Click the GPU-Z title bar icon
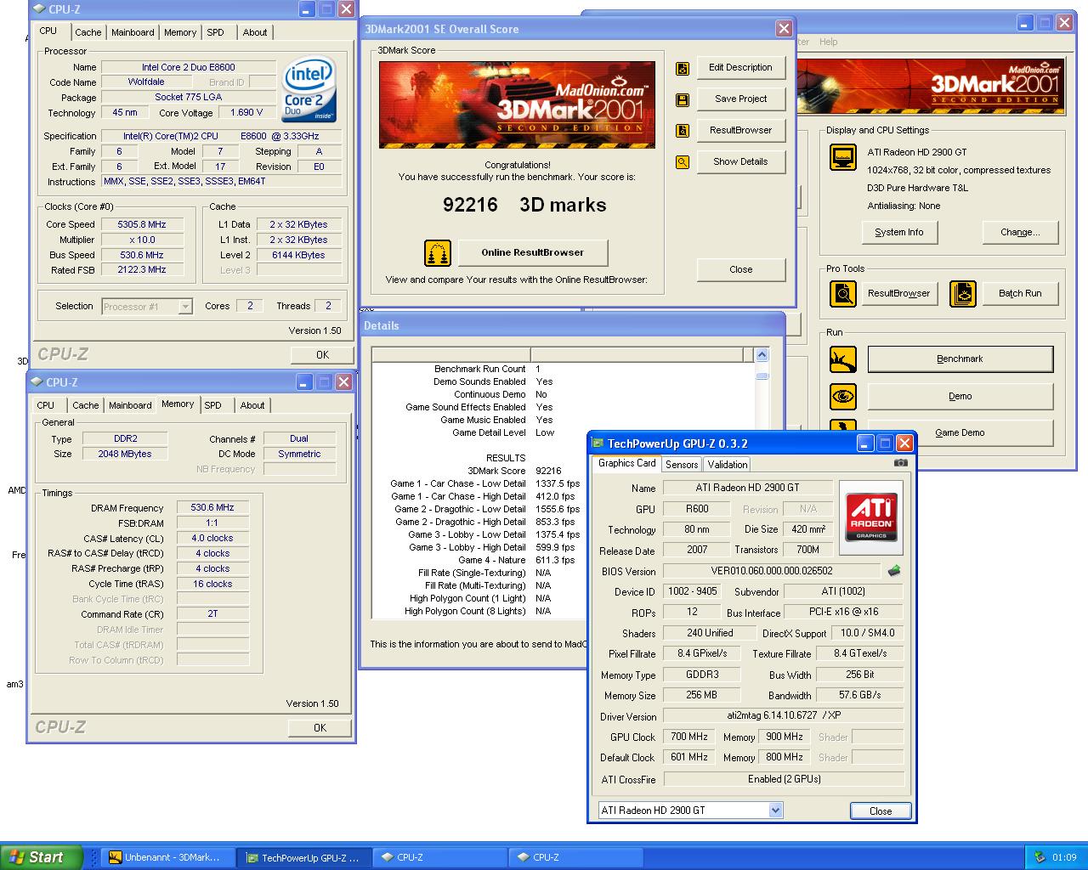The width and height of the screenshot is (1088, 870). tap(598, 443)
